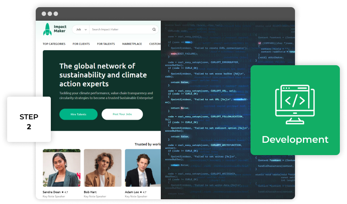Click the Sandra Dean name link
Viewport: 347px width, 204px height.
click(x=52, y=192)
